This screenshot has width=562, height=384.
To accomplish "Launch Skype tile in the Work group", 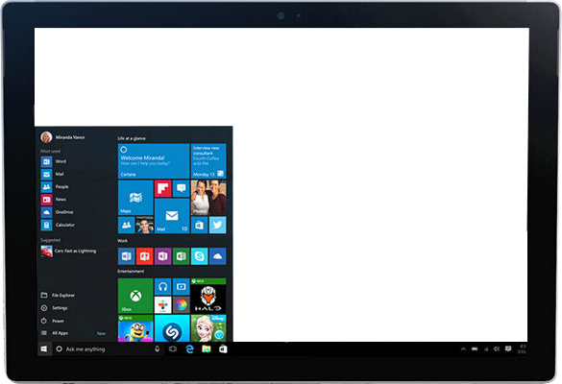I will 199,256.
